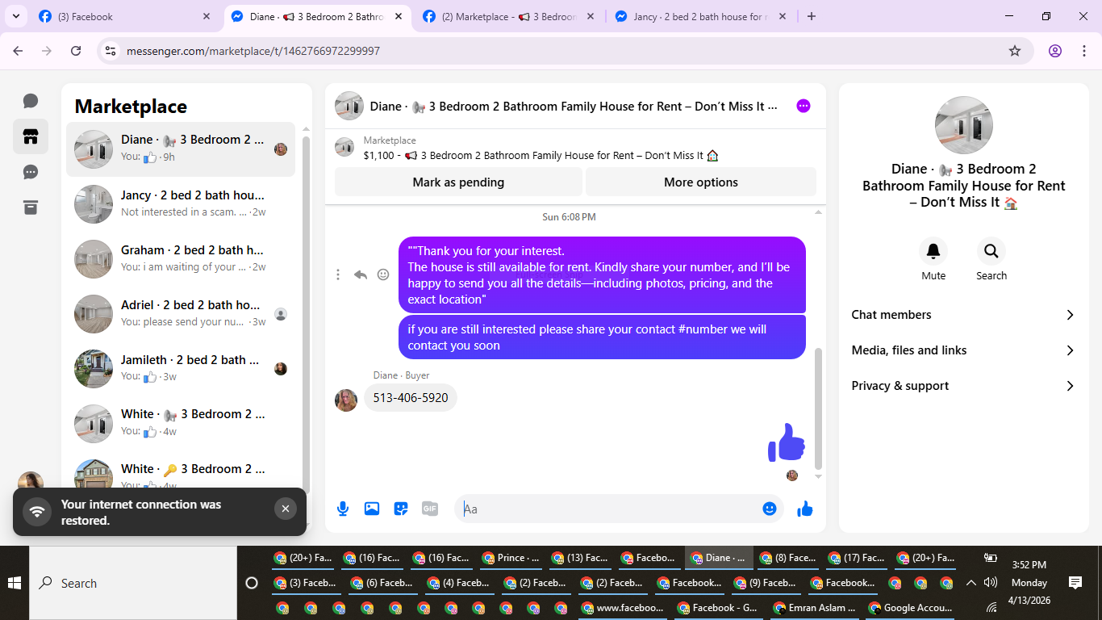The height and width of the screenshot is (620, 1102).
Task: Click the Diane conversation title in chat header
Action: coord(574,106)
